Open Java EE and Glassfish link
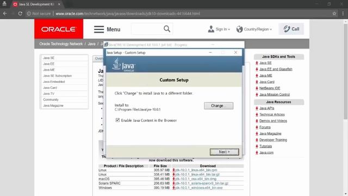The width and height of the screenshot is (348, 196). click(x=276, y=69)
